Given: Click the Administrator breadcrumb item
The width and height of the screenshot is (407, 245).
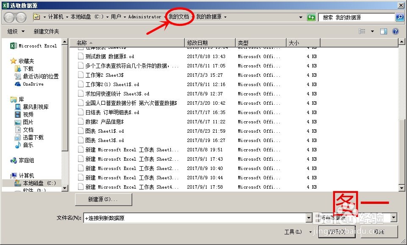Looking at the screenshot, I should click(x=145, y=17).
